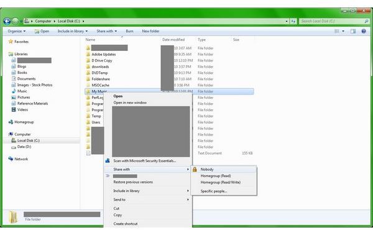Select Blogs library in sidebar
This screenshot has height=230, width=373.
(x=22, y=67)
